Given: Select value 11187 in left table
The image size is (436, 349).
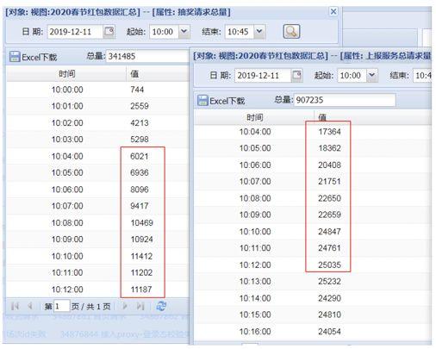Looking at the screenshot, I should click(141, 290).
